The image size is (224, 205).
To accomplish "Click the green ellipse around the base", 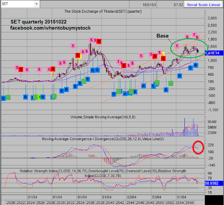I will click(x=189, y=48).
